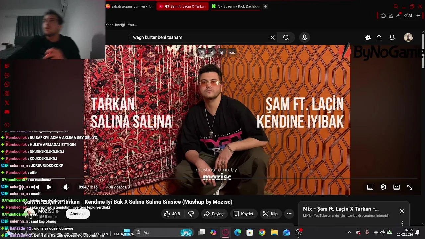Open Windows Start menu
The height and width of the screenshot is (239, 425).
tap(127, 232)
